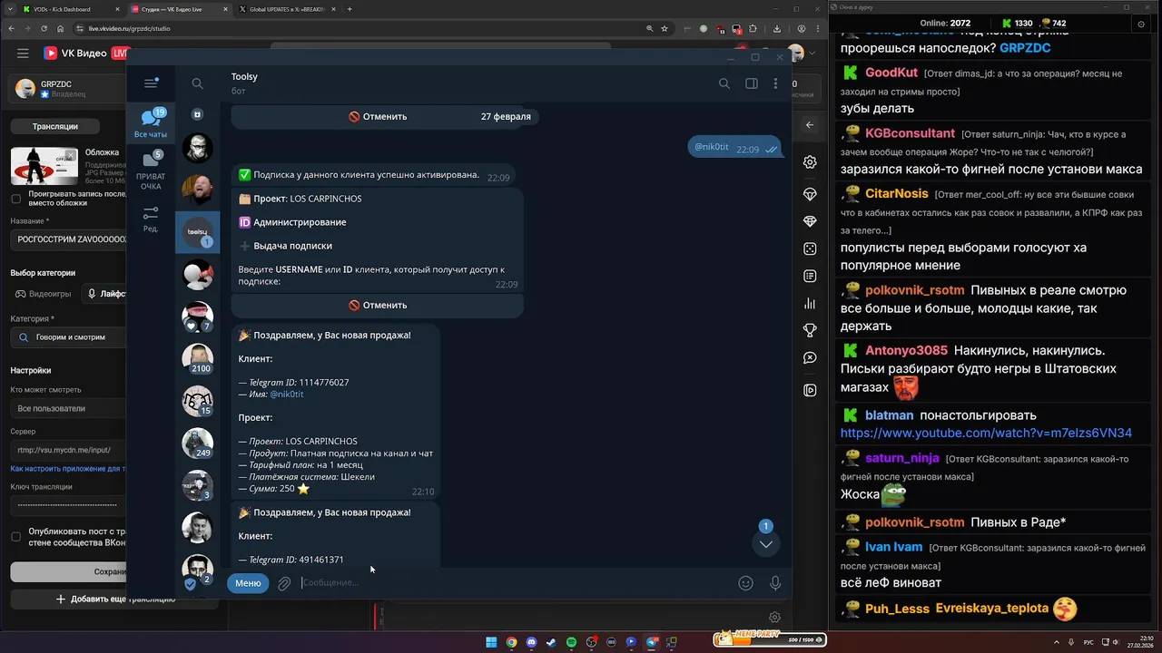Click username "KGBconsultant" in chat
The width and height of the screenshot is (1162, 653).
click(x=910, y=133)
